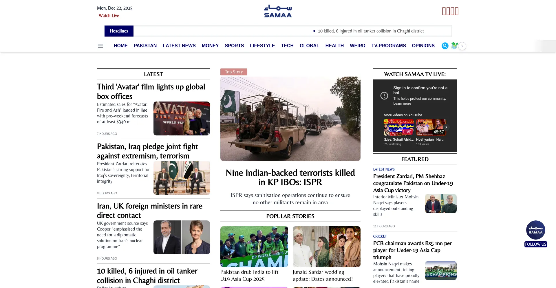Screen dimensions: 556x288
Task: Click the Headlines label toggle
Action: pos(119,31)
